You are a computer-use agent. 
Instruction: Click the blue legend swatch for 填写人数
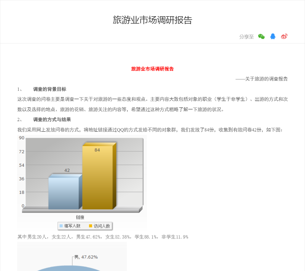click(x=61, y=226)
